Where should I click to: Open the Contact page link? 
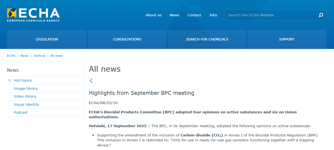tap(194, 15)
